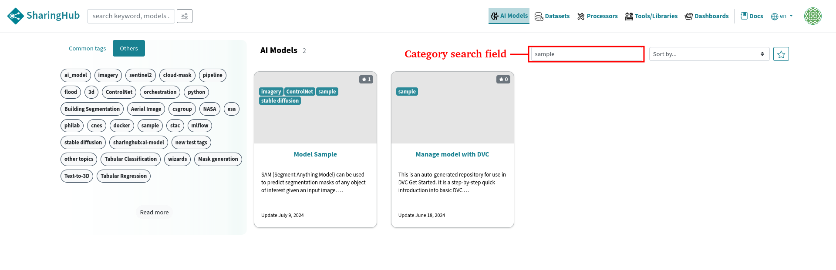Open the 'Sort by...' dropdown
This screenshot has width=836, height=270.
[x=709, y=54]
